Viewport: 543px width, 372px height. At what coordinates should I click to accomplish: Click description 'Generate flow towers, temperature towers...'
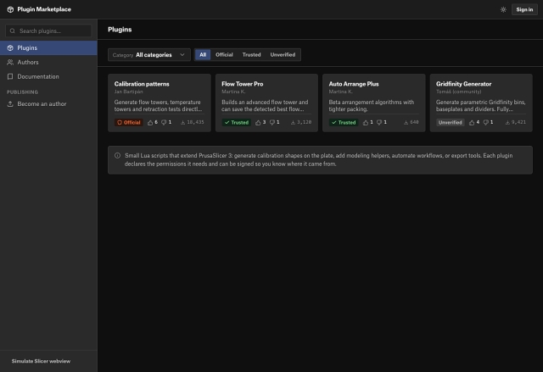[x=159, y=105]
